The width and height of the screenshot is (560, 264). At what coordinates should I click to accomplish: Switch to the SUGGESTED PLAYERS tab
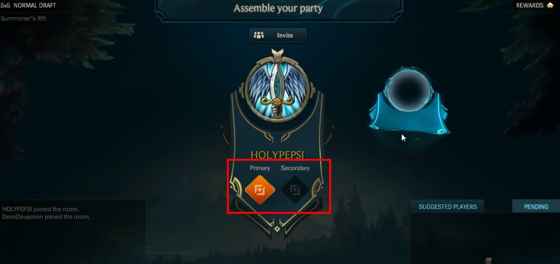[x=447, y=206]
